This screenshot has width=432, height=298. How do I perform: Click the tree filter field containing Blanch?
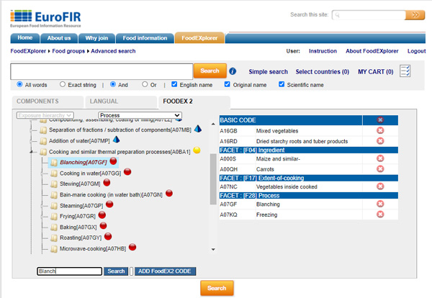click(x=69, y=271)
